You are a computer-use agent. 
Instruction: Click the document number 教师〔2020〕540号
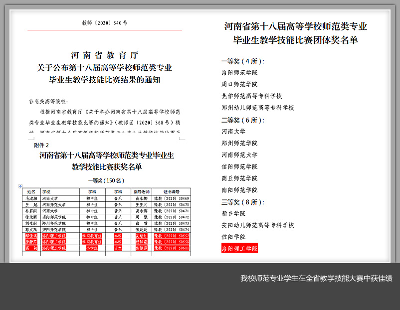coord(105,23)
